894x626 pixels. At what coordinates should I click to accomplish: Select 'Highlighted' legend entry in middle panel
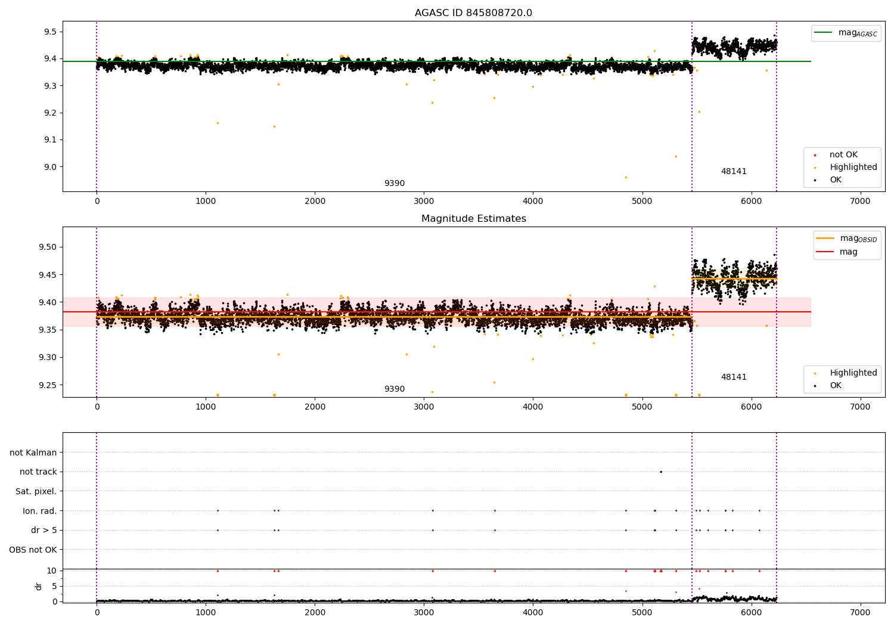853,373
